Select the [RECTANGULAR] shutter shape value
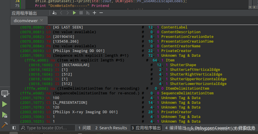 [x=76, y=65]
